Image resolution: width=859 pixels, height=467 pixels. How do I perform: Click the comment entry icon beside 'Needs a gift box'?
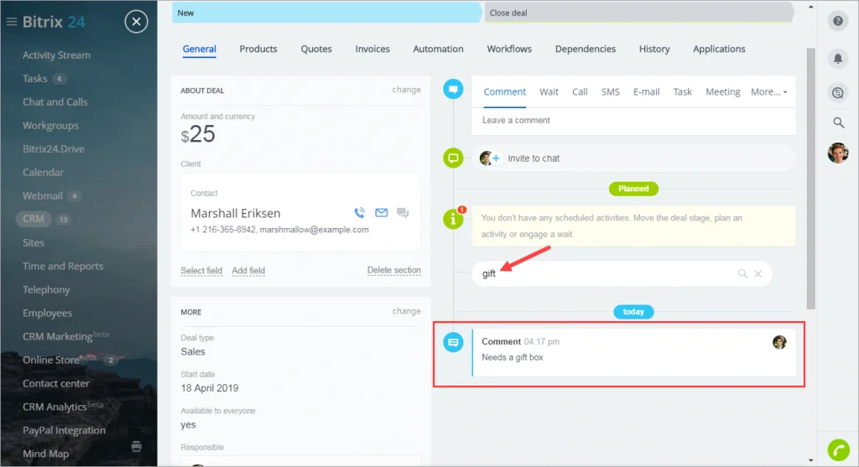tap(453, 343)
